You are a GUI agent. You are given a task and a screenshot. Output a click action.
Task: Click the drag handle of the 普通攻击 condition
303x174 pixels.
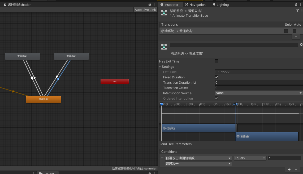(x=162, y=164)
